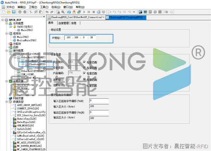Click the Undo arrow icon
Viewport: 211px width, 151px height.
click(x=47, y=12)
